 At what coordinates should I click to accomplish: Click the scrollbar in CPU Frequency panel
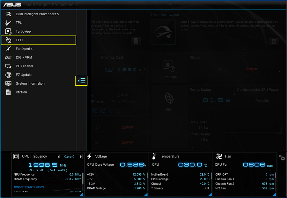click(83, 177)
